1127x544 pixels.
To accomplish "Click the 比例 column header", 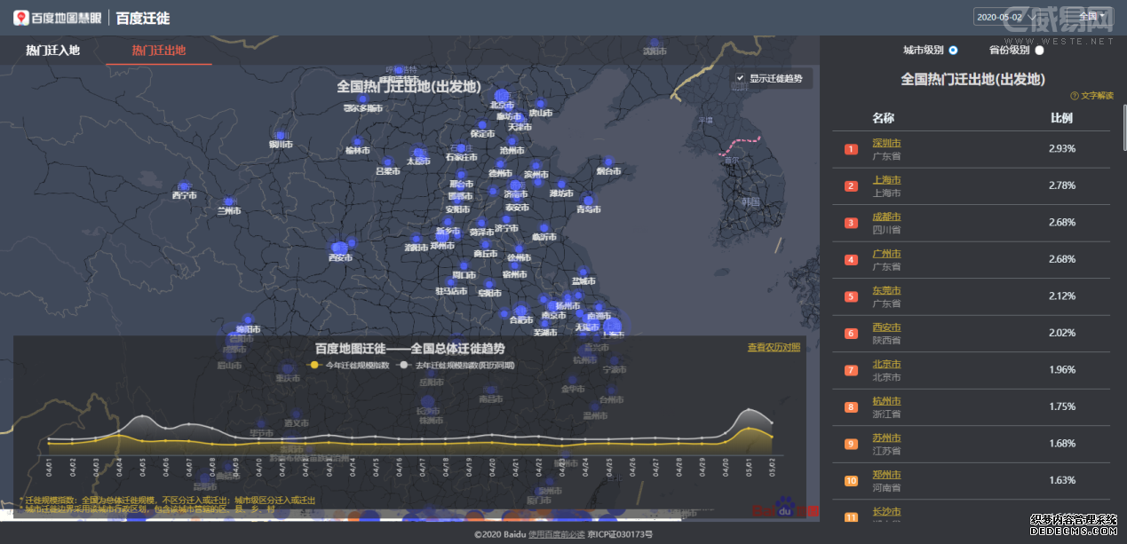I will point(1061,118).
